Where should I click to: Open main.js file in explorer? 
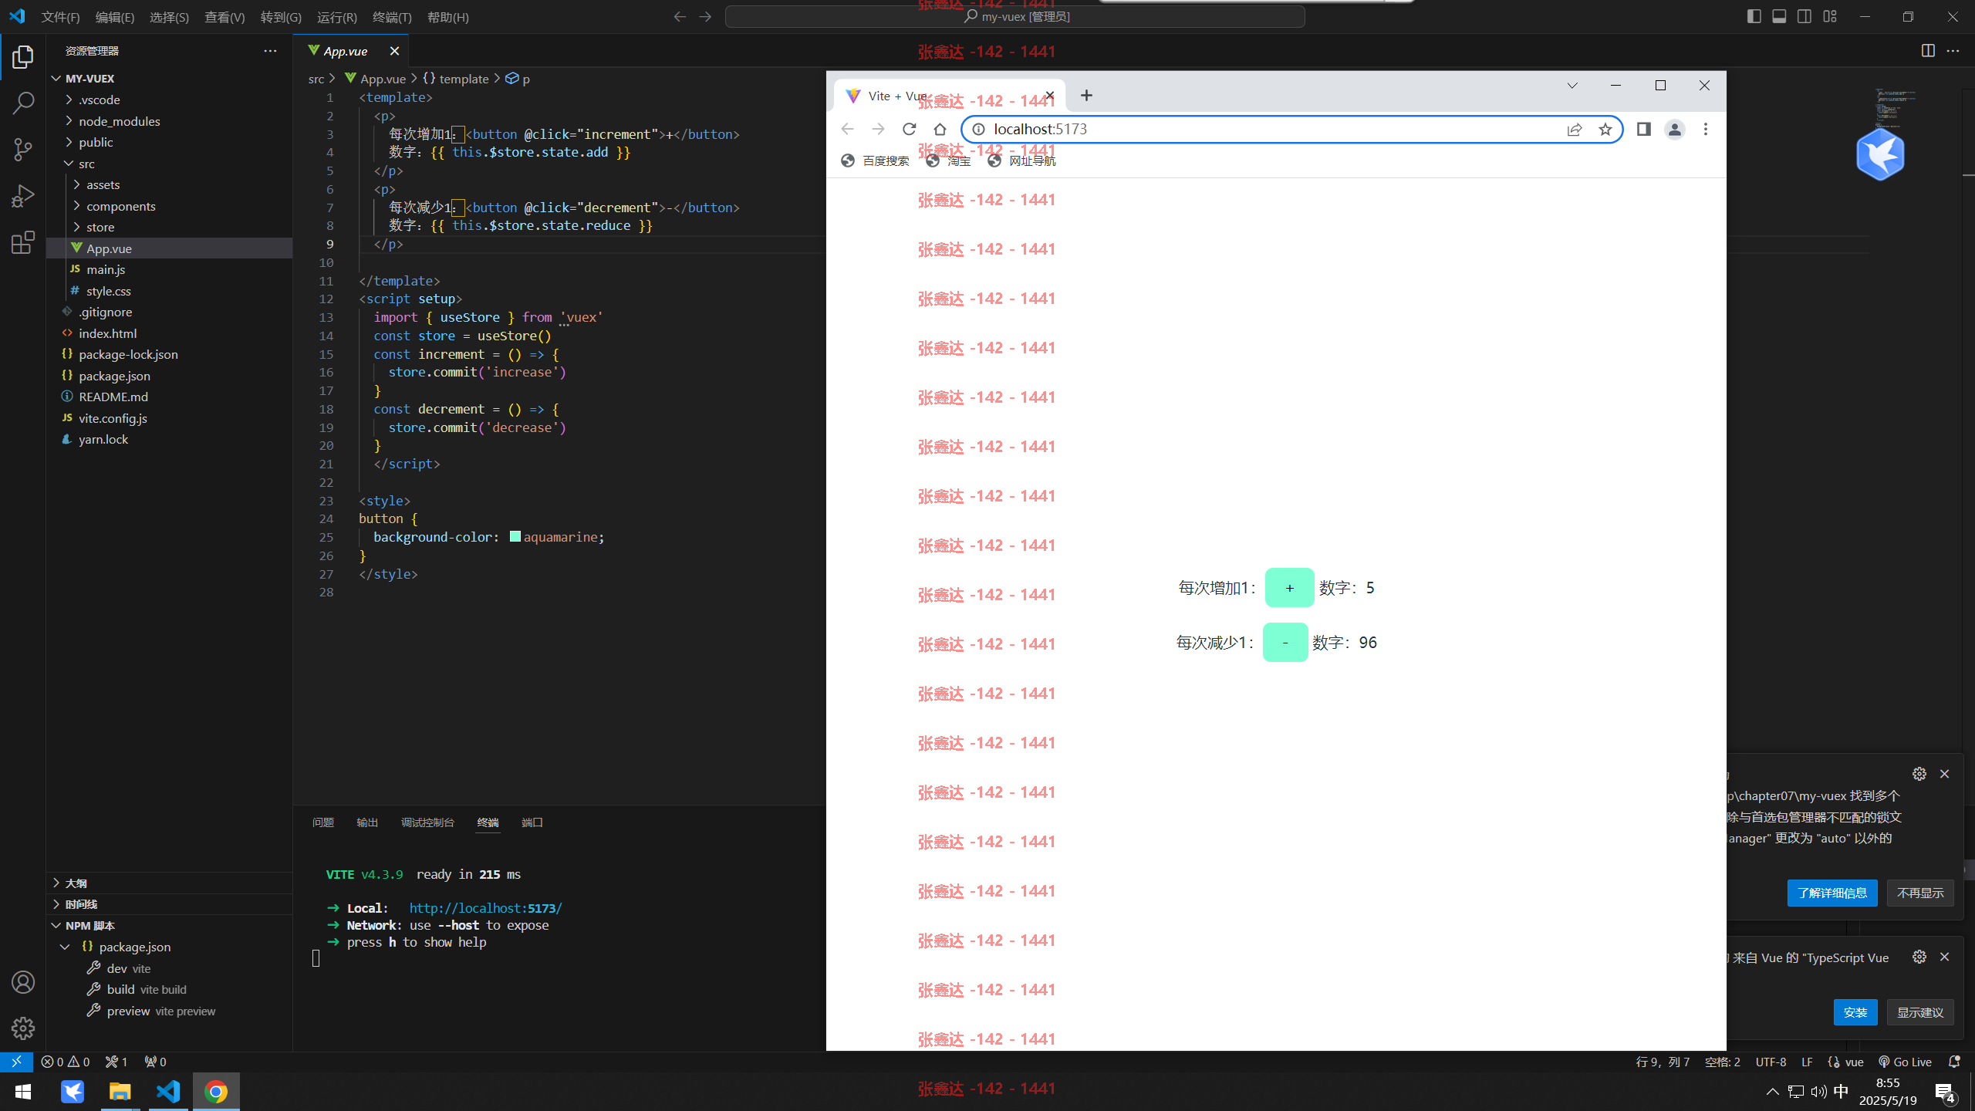pos(106,269)
